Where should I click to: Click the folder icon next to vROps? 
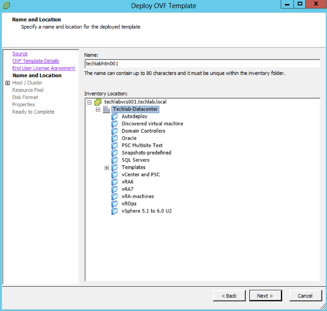pos(114,204)
